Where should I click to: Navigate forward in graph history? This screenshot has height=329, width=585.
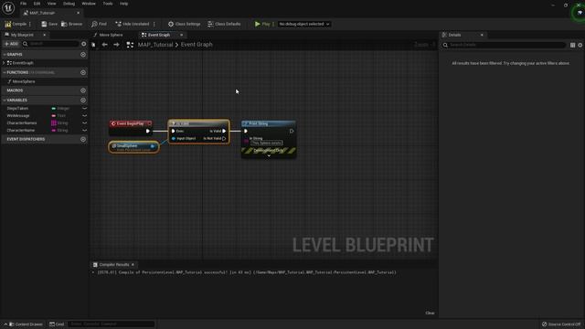(116, 45)
